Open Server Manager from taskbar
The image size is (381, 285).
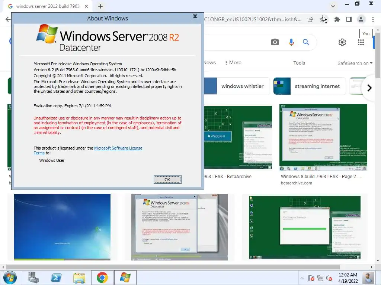tap(33, 278)
